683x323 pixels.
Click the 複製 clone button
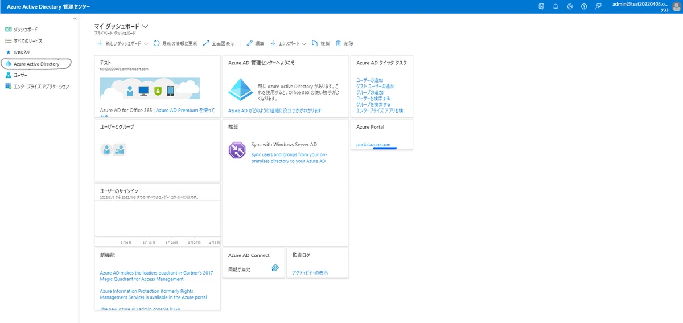point(321,43)
